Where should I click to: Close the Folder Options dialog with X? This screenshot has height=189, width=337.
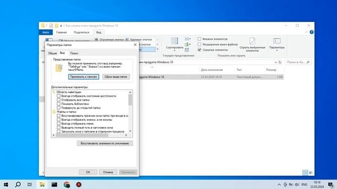(x=135, y=45)
